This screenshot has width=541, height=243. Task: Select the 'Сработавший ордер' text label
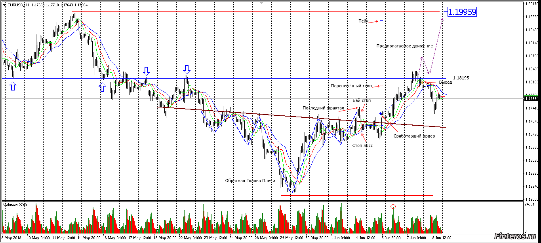414,136
